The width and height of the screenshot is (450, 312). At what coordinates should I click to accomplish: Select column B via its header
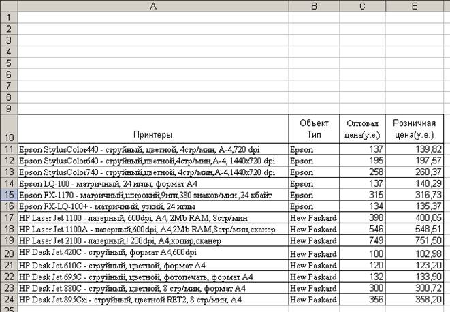pyautogui.click(x=314, y=5)
